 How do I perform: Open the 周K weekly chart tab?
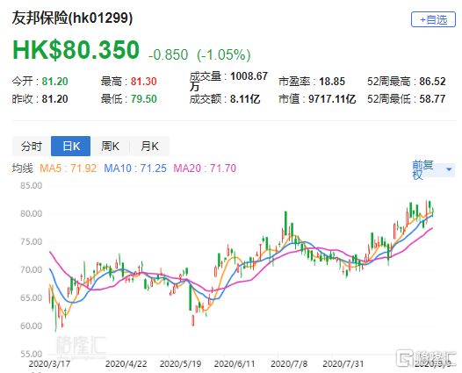pyautogui.click(x=110, y=146)
